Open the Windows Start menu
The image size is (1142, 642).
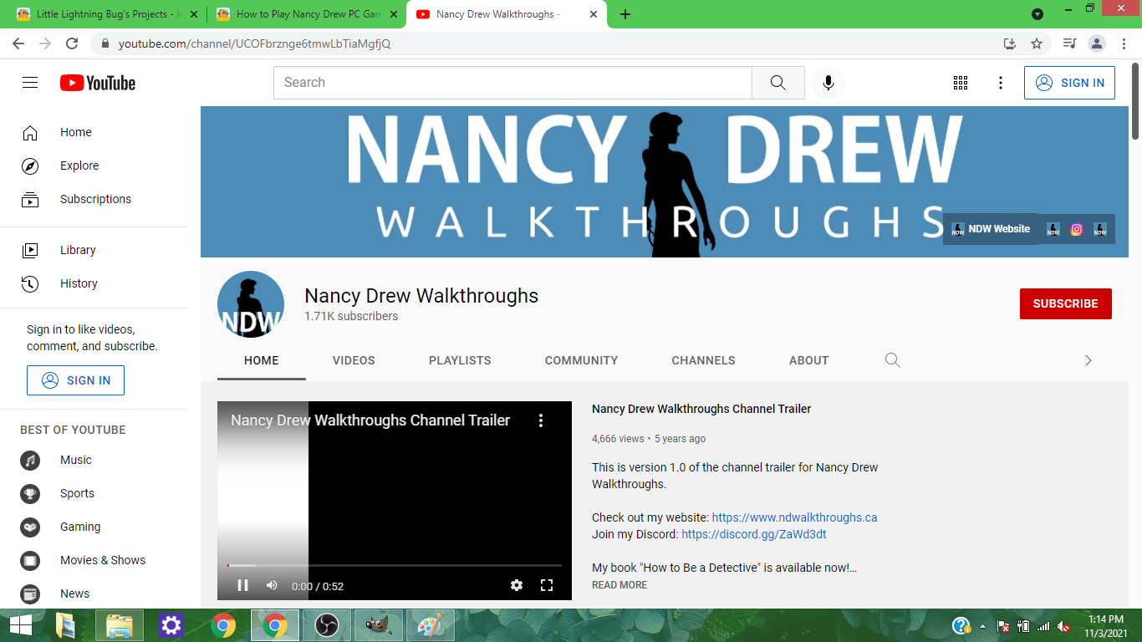(20, 625)
